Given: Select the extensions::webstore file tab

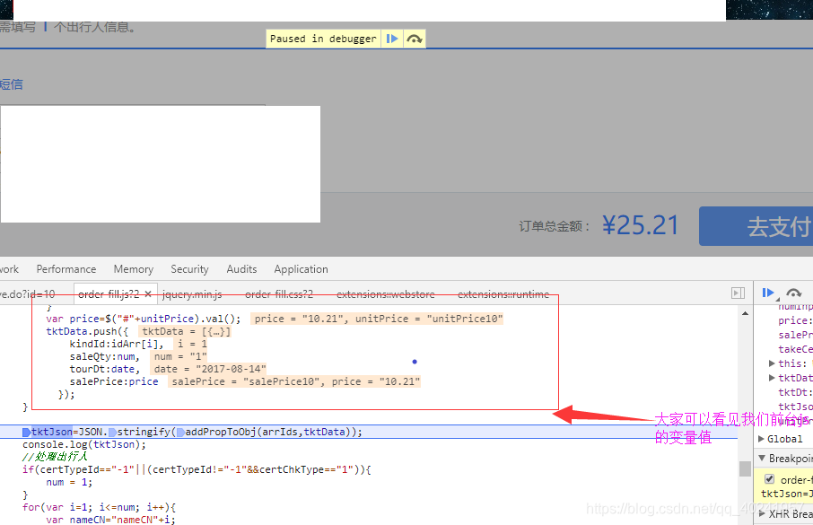Looking at the screenshot, I should pyautogui.click(x=386, y=294).
